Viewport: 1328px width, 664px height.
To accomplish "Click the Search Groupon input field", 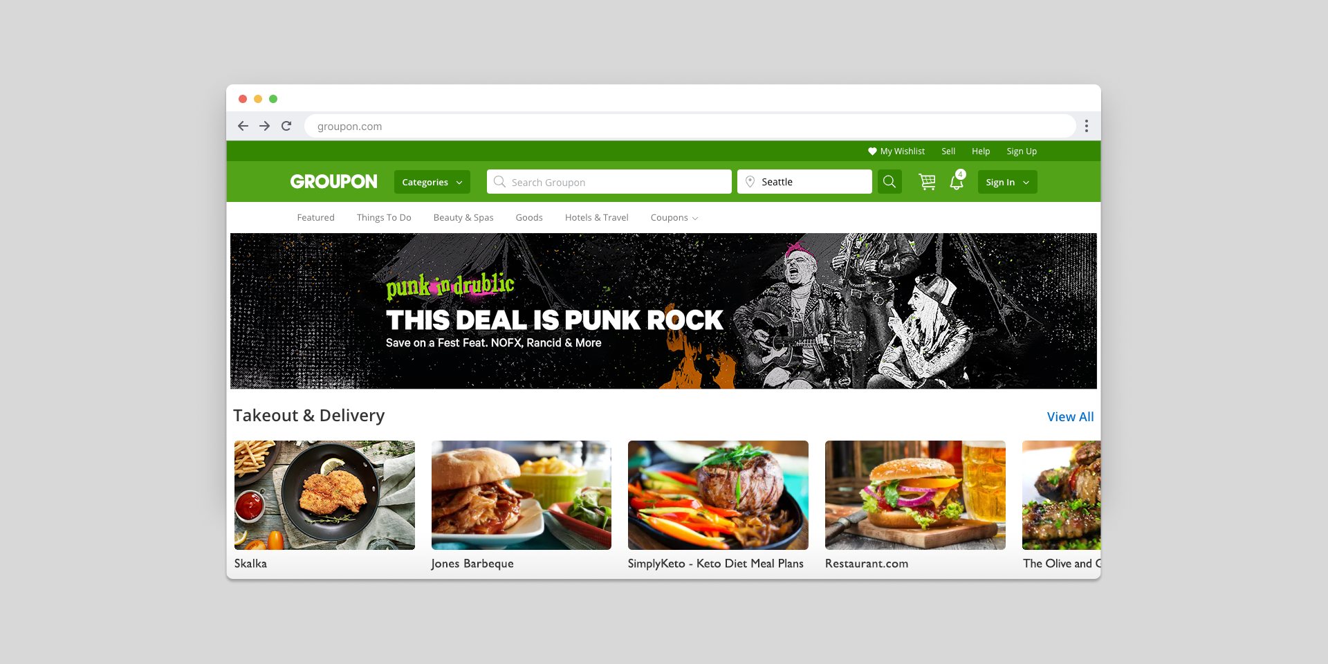I will click(609, 182).
